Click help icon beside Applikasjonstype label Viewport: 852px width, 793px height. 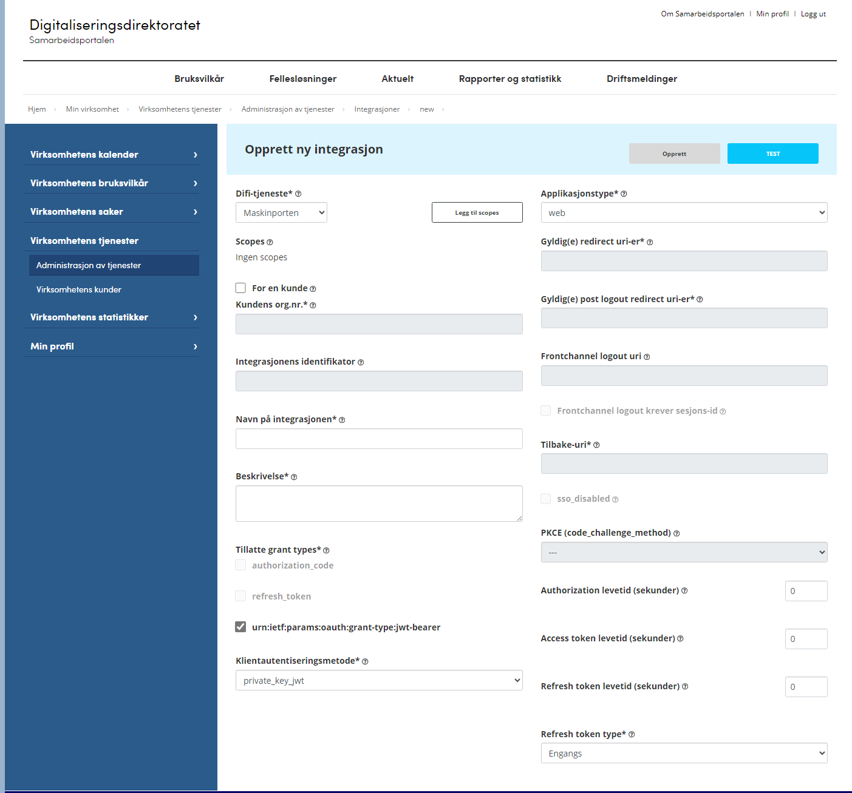624,194
